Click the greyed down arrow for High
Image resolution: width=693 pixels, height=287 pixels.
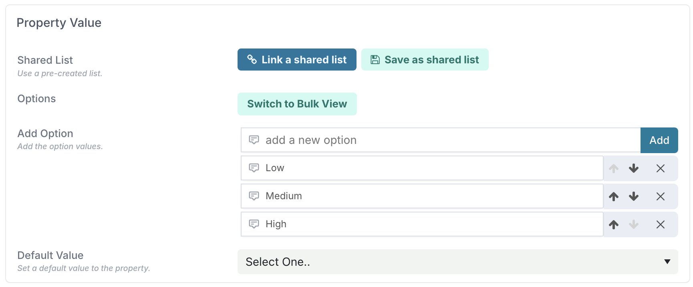(x=634, y=224)
